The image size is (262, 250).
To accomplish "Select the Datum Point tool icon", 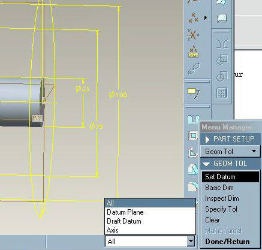I will (193, 18).
